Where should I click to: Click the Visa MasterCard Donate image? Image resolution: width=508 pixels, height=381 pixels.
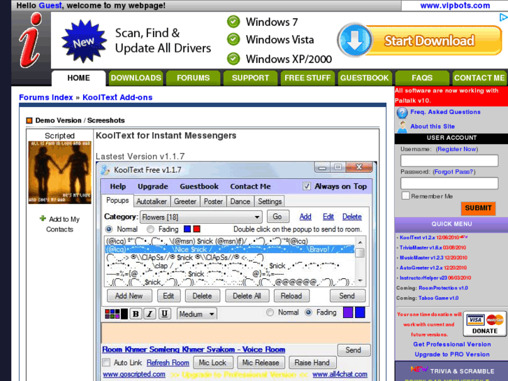(485, 324)
